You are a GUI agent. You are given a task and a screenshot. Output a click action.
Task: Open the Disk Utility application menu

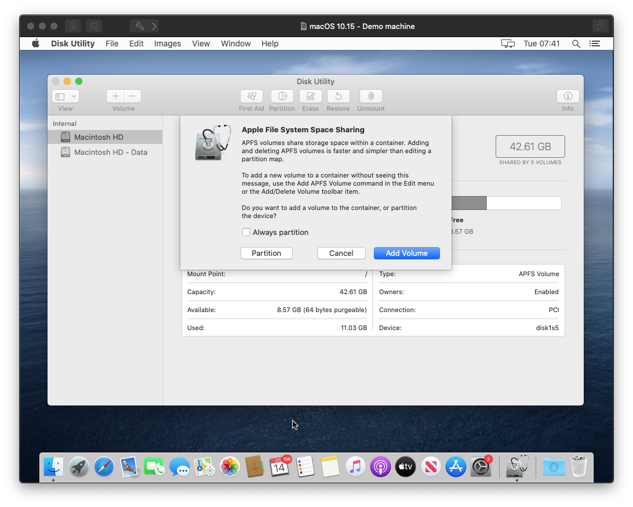[x=72, y=44]
